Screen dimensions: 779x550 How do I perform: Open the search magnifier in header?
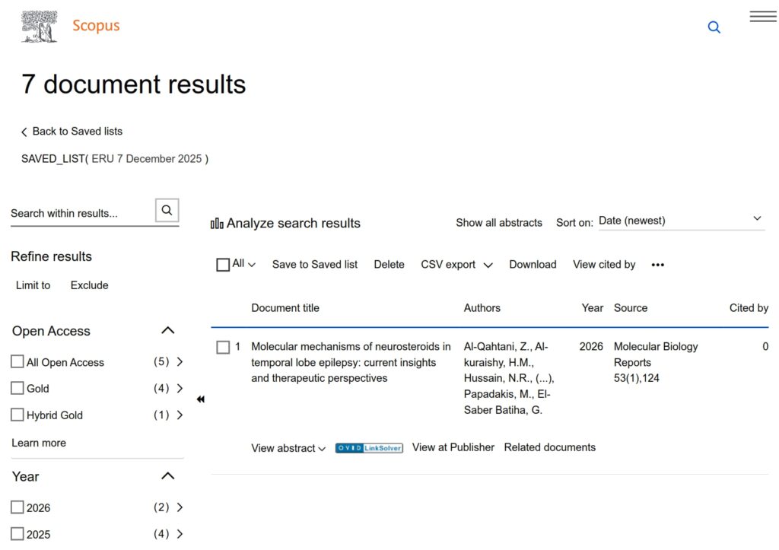[x=714, y=27]
